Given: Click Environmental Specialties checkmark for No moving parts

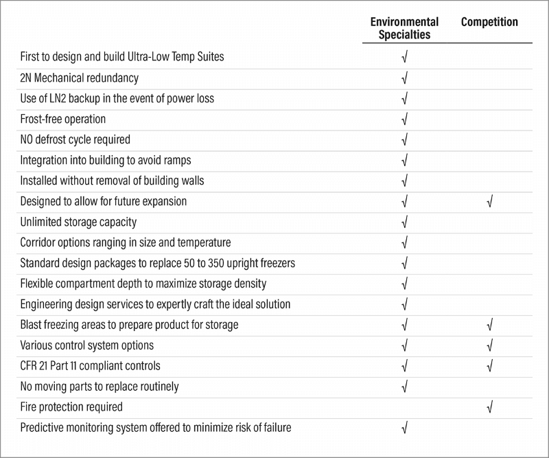Looking at the screenshot, I should tap(404, 387).
